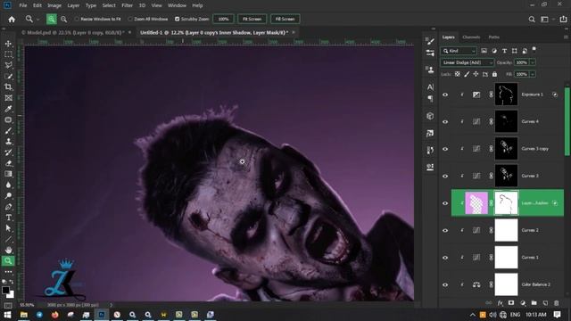Select the Zoom tool in the toolbar
This screenshot has width=571, height=321.
click(x=8, y=261)
